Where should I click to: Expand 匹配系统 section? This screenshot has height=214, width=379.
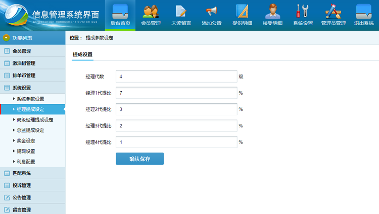coord(33,173)
